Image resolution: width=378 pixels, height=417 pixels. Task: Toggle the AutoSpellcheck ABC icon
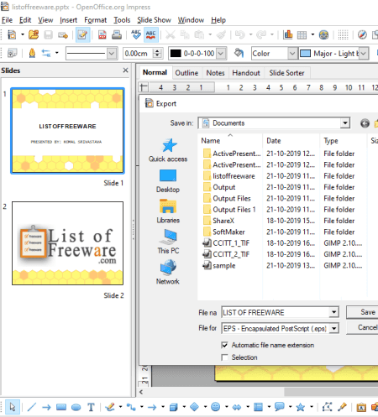tap(151, 35)
